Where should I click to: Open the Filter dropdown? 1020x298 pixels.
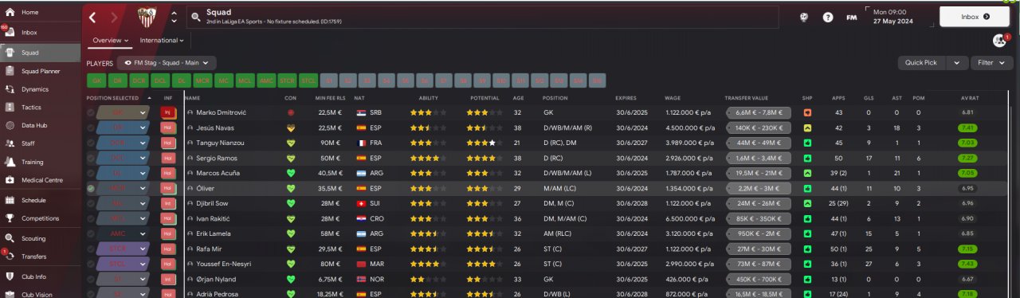pyautogui.click(x=991, y=62)
